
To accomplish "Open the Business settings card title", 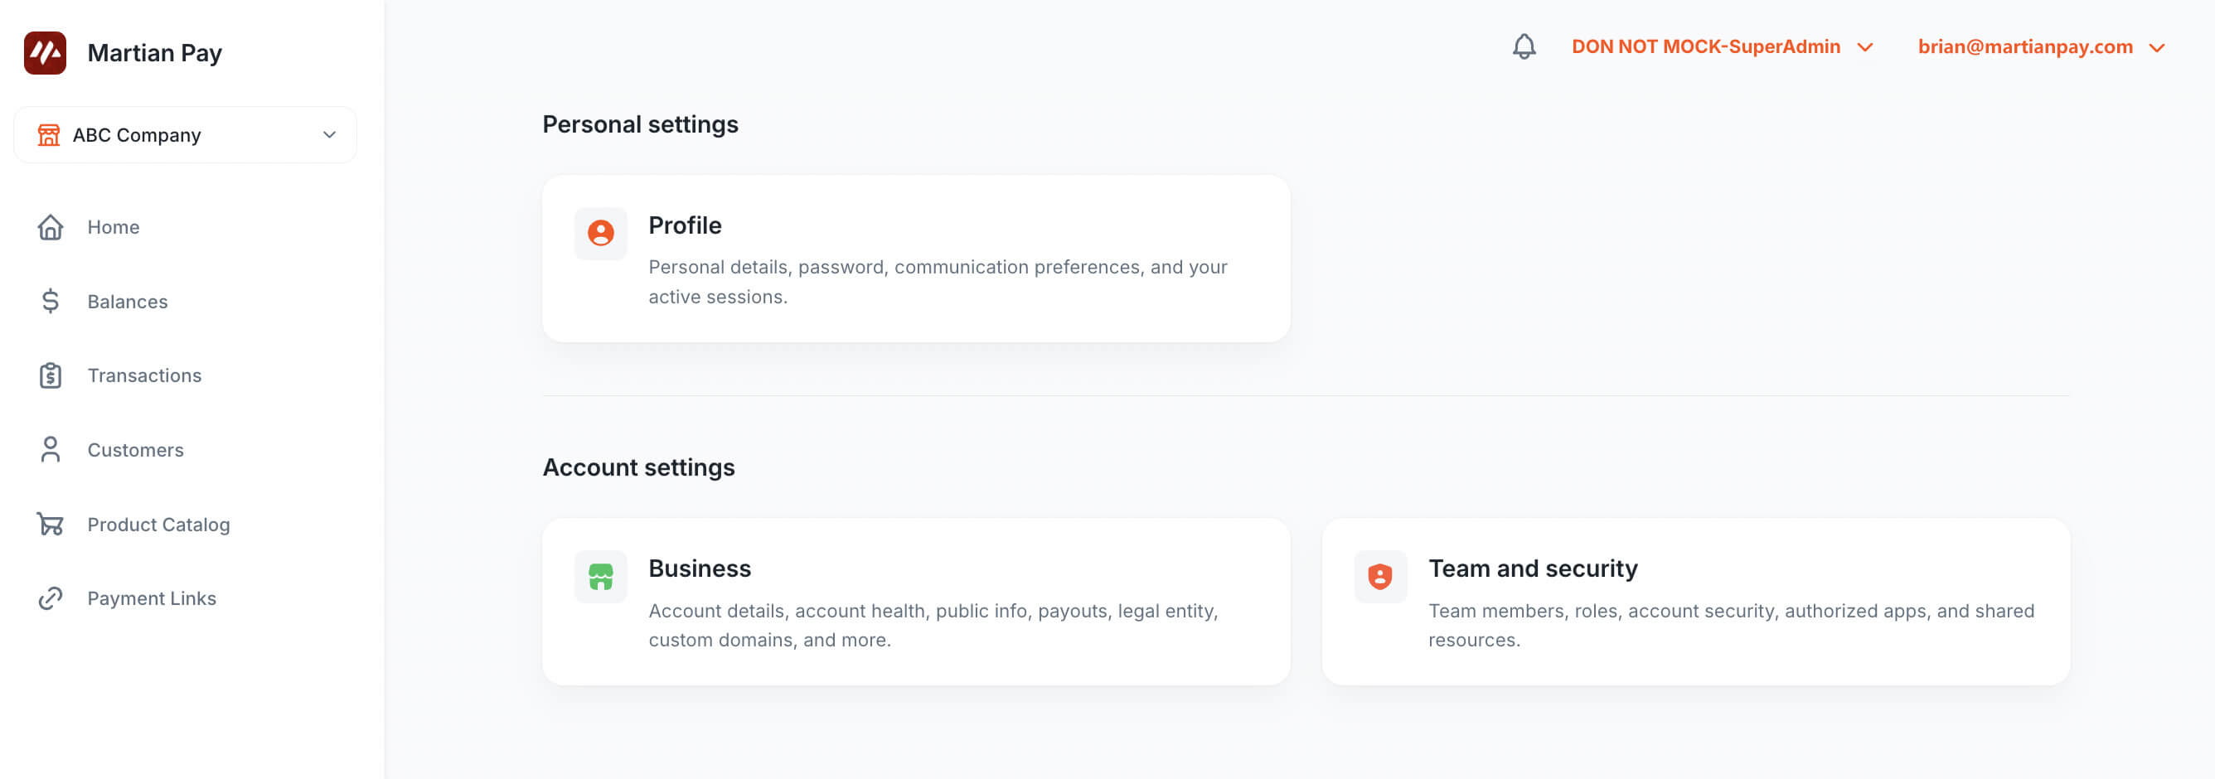I will click(699, 569).
